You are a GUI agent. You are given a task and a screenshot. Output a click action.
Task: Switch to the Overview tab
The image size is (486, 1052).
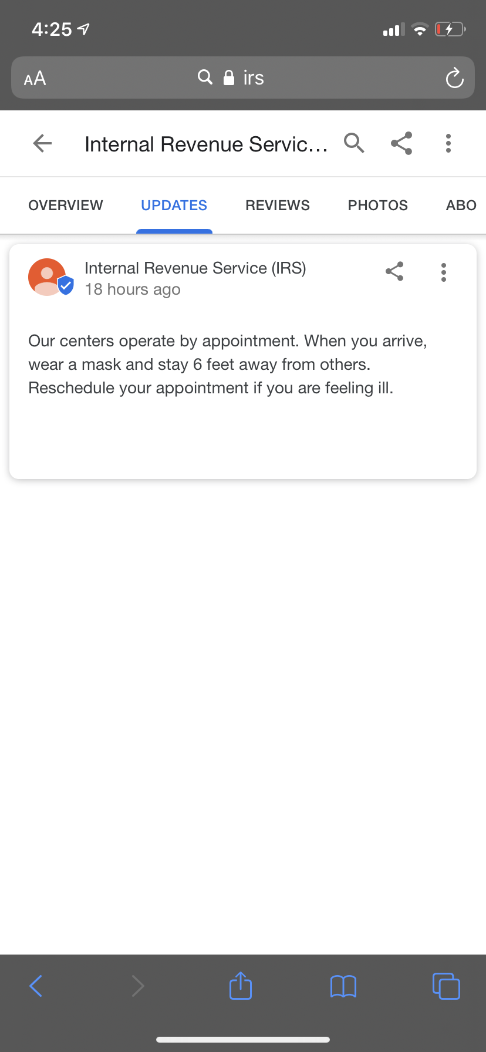pyautogui.click(x=66, y=205)
